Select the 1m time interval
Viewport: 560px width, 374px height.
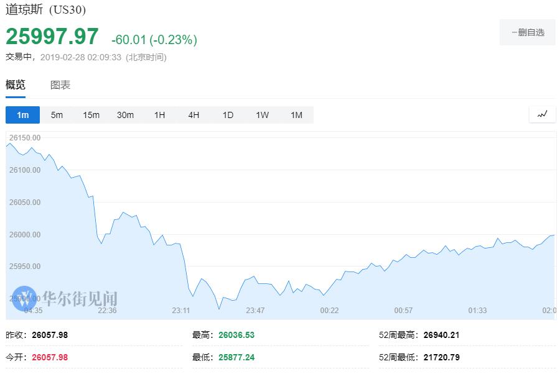(22, 115)
